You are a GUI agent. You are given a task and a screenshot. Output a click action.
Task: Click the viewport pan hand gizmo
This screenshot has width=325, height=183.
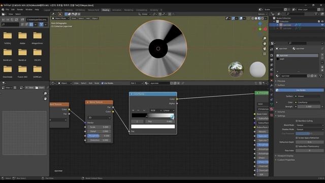click(265, 44)
